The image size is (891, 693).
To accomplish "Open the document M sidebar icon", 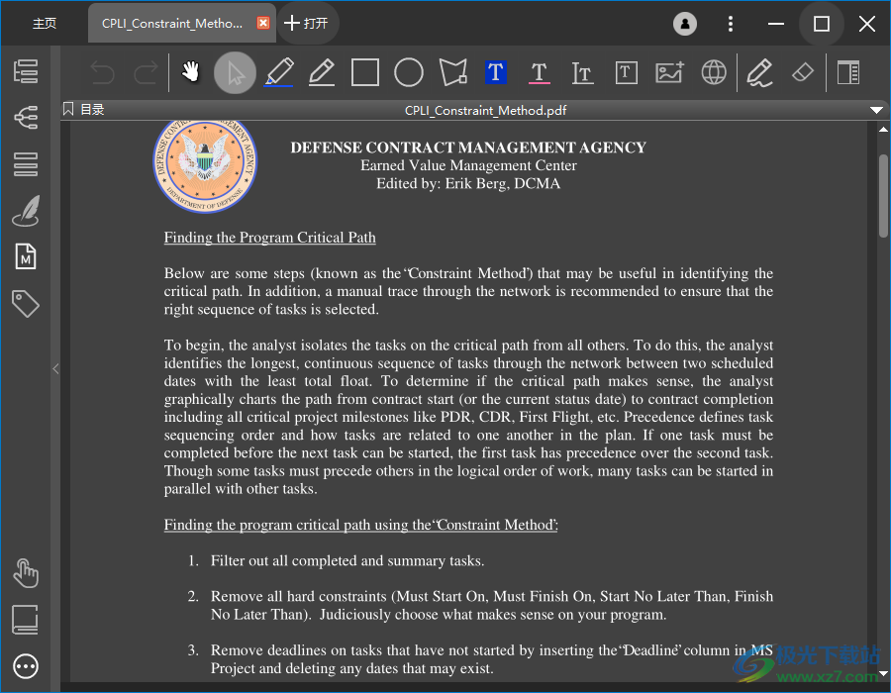I will [26, 256].
